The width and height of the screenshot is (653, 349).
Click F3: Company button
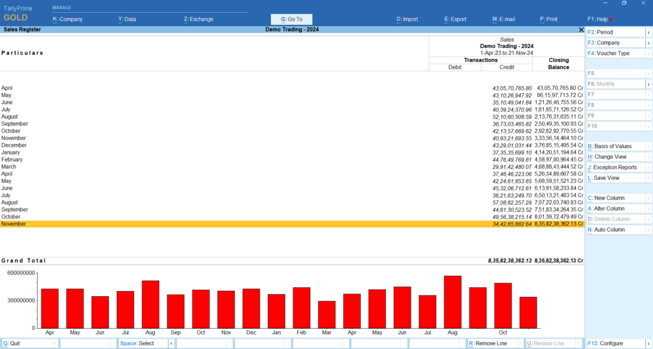pyautogui.click(x=616, y=43)
